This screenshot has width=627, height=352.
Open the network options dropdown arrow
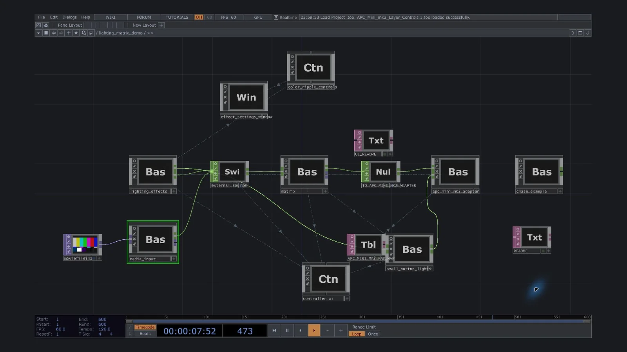[x=38, y=33]
